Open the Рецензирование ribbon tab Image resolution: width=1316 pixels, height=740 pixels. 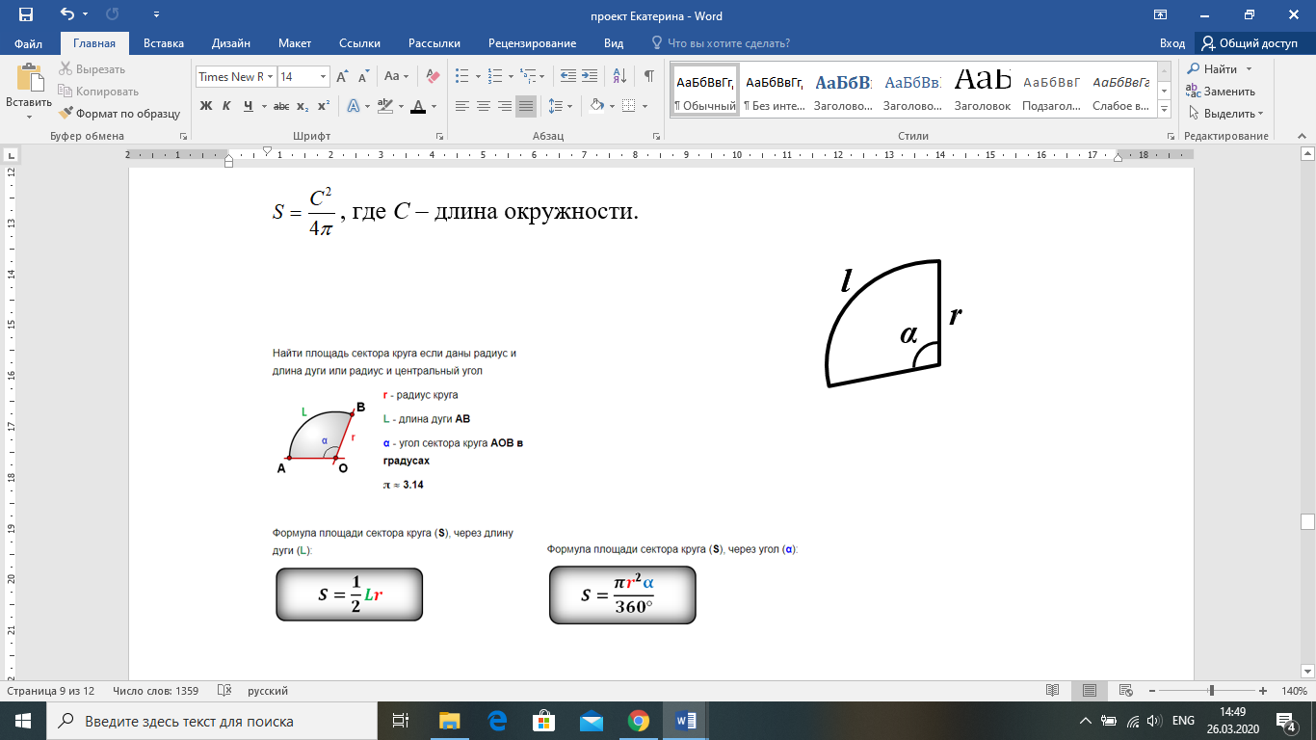532,43
